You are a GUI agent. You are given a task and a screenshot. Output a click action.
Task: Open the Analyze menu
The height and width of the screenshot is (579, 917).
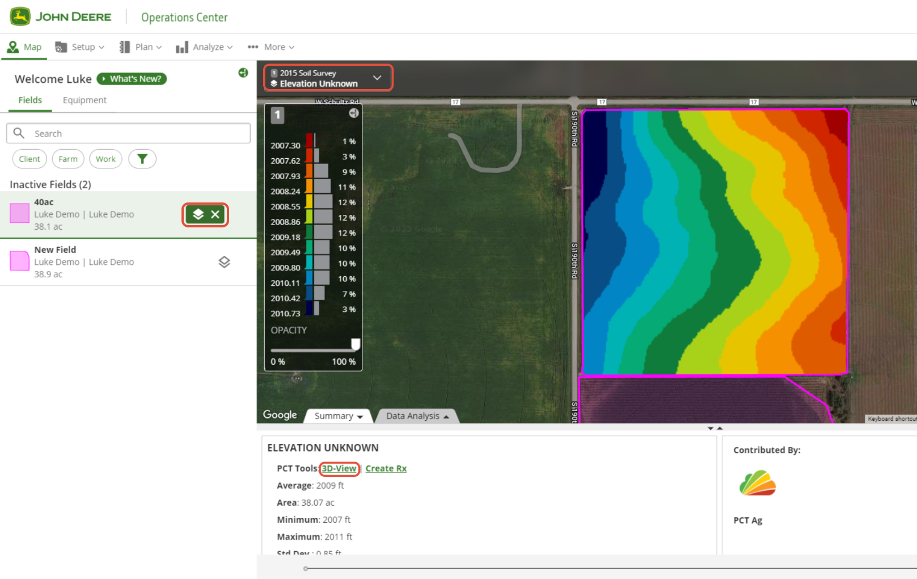204,47
